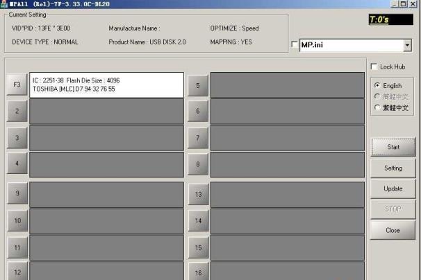Click the 'OPTIMIZE : Speed' text

[x=234, y=28]
